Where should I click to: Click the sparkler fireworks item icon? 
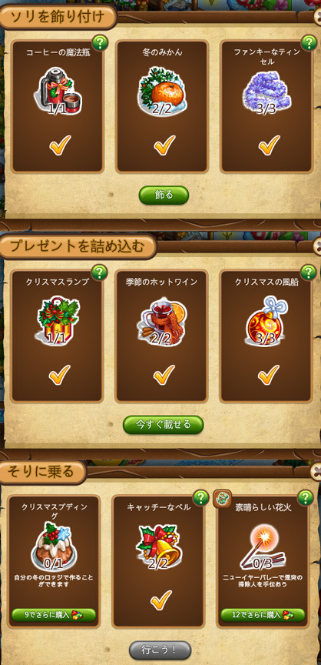[263, 547]
